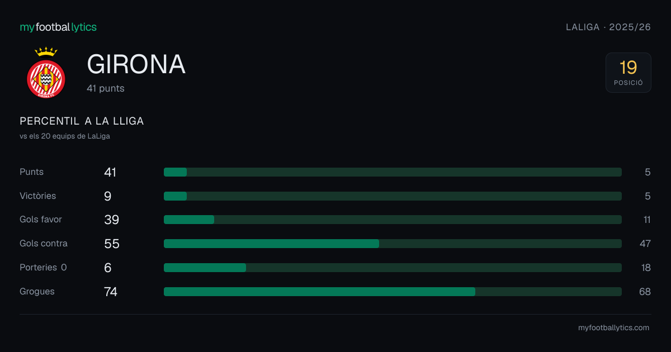This screenshot has height=352, width=671.
Task: Click the Porteries 0 stat label
Action: click(43, 268)
